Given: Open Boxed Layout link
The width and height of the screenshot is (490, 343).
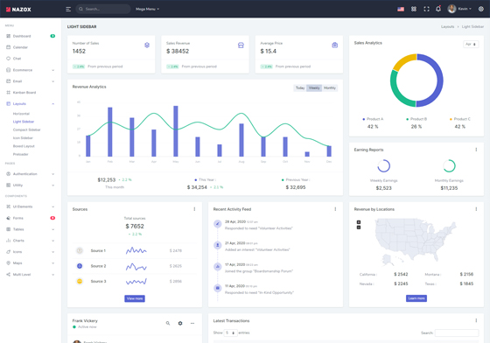Looking at the screenshot, I should tap(24, 146).
